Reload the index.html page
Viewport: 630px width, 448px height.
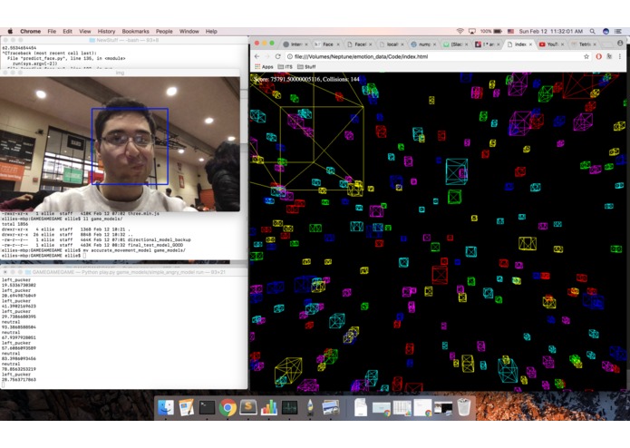277,56
